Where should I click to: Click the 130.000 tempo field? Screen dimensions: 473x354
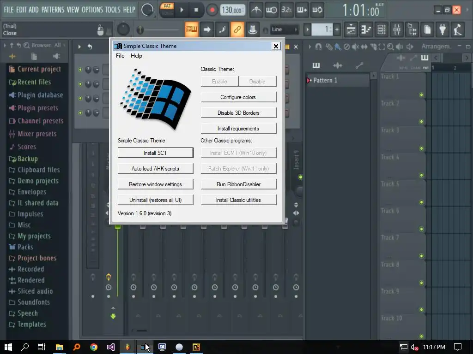232,10
